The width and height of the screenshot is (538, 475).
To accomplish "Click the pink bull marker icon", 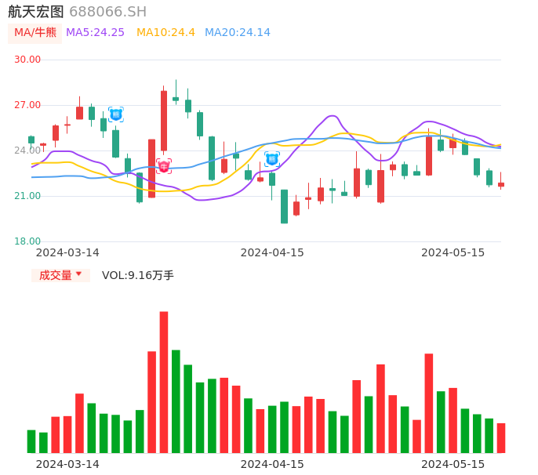I will coord(163,166).
